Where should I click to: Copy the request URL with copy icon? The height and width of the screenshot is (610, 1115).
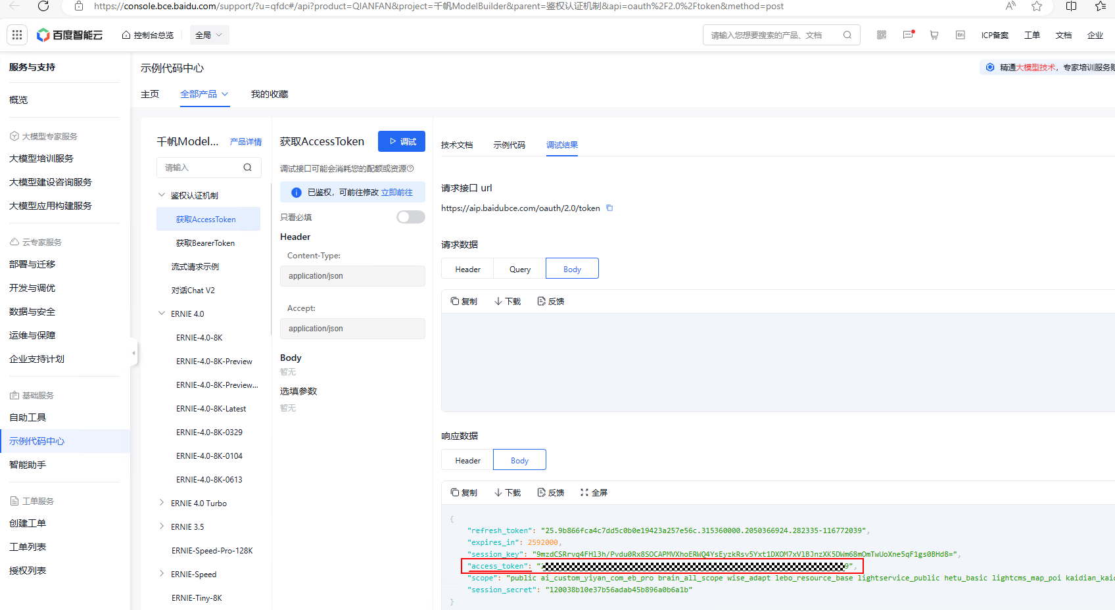[609, 208]
